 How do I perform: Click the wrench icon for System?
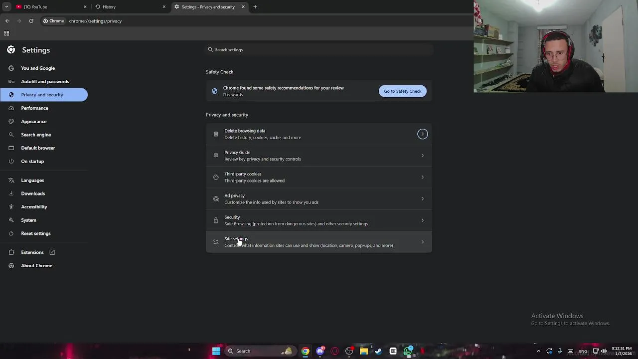(11, 220)
